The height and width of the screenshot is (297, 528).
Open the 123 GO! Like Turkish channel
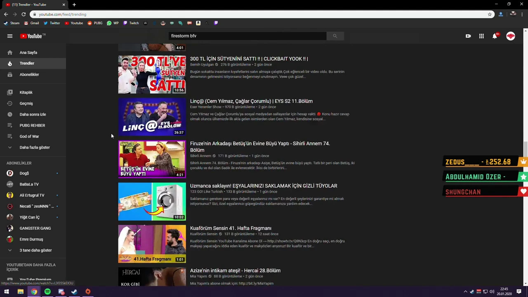click(x=206, y=192)
